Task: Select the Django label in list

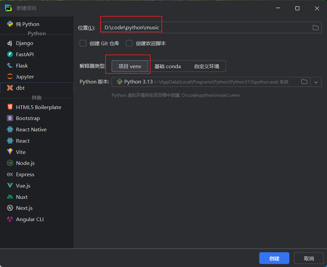Action: click(24, 43)
